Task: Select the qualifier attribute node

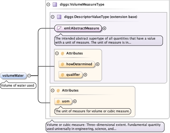Action: [71, 75]
